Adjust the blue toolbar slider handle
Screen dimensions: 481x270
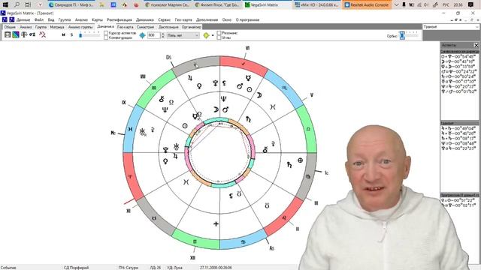point(80,35)
